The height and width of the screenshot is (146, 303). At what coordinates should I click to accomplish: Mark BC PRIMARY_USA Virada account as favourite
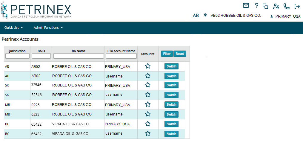(x=148, y=124)
